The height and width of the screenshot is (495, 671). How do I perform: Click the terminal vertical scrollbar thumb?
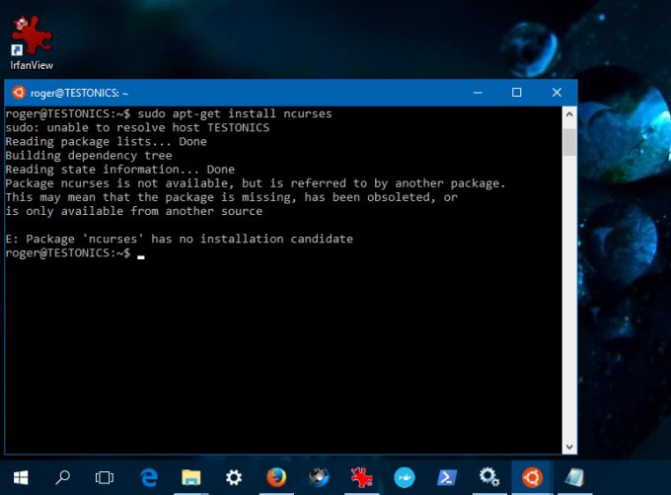(569, 142)
